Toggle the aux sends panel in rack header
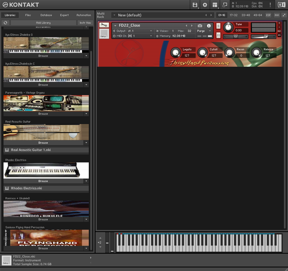Viewport: 288px width, 271px height. [x=277, y=15]
